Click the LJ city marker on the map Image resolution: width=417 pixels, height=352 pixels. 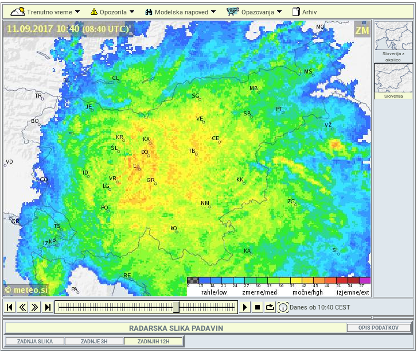pyautogui.click(x=139, y=169)
